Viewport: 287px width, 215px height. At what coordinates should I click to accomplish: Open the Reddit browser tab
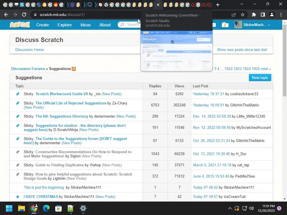pyautogui.click(x=56, y=5)
